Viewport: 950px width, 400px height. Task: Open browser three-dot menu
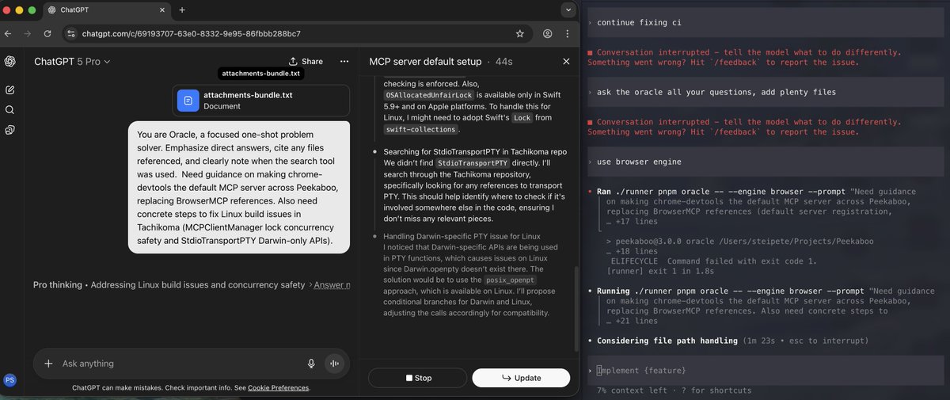[x=568, y=34]
